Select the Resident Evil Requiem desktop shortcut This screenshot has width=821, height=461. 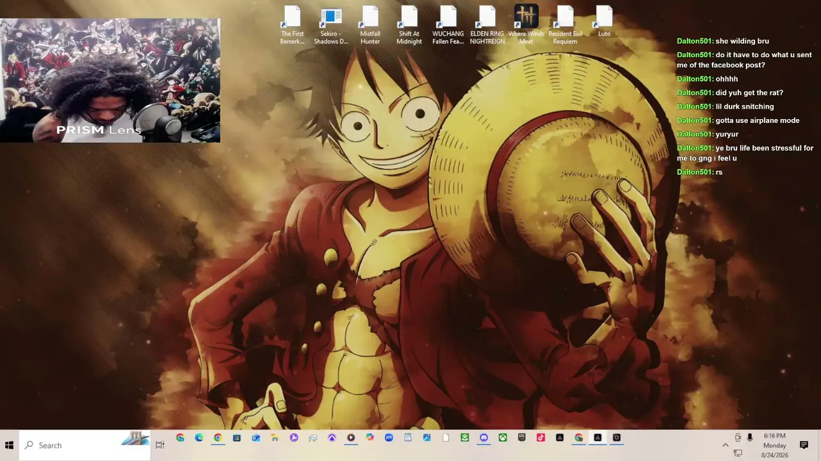click(565, 26)
